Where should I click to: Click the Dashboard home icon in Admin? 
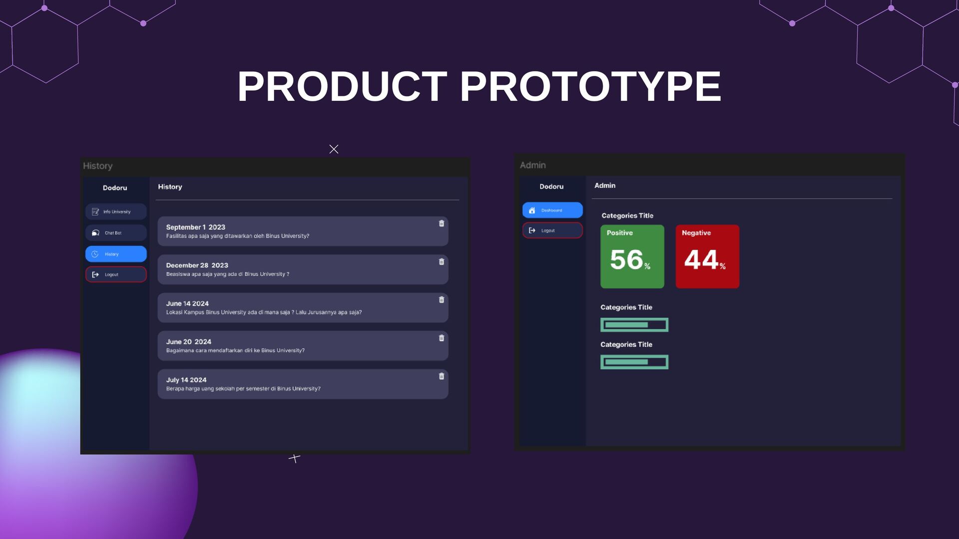point(532,211)
